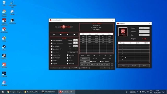The image size is (167, 94).
Task: Click the CLR button
Action: click(x=107, y=64)
